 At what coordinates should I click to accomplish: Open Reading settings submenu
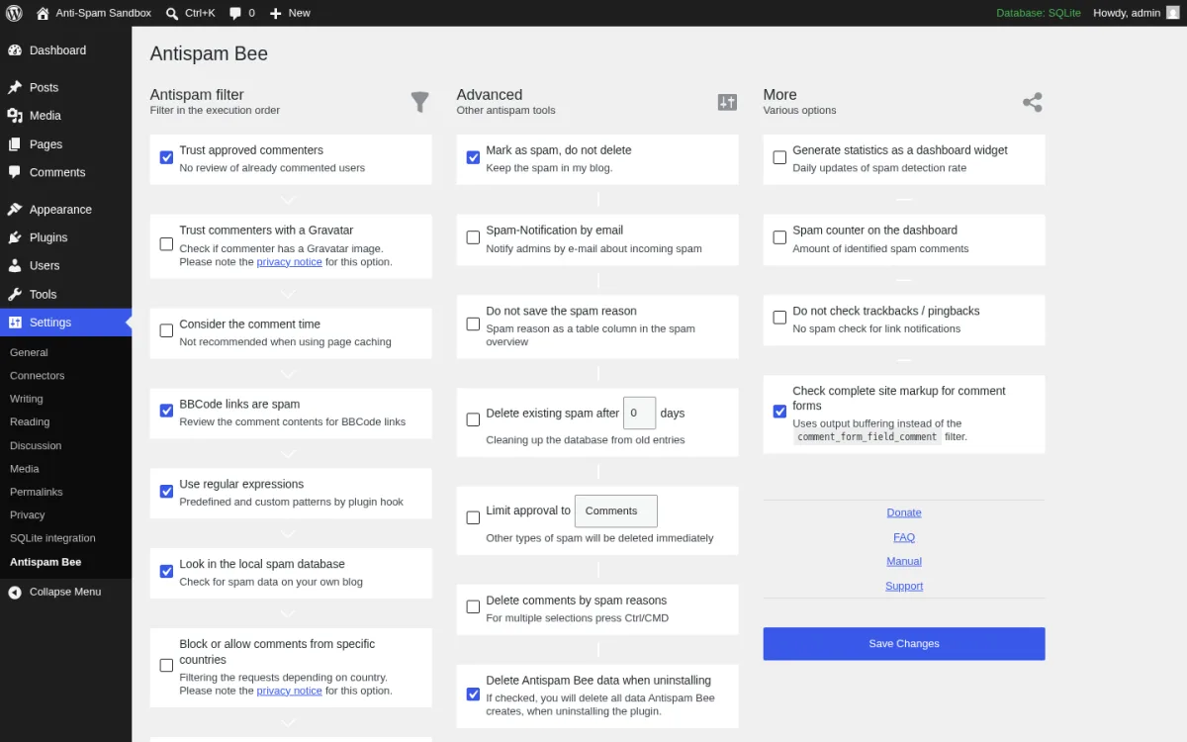click(x=30, y=421)
